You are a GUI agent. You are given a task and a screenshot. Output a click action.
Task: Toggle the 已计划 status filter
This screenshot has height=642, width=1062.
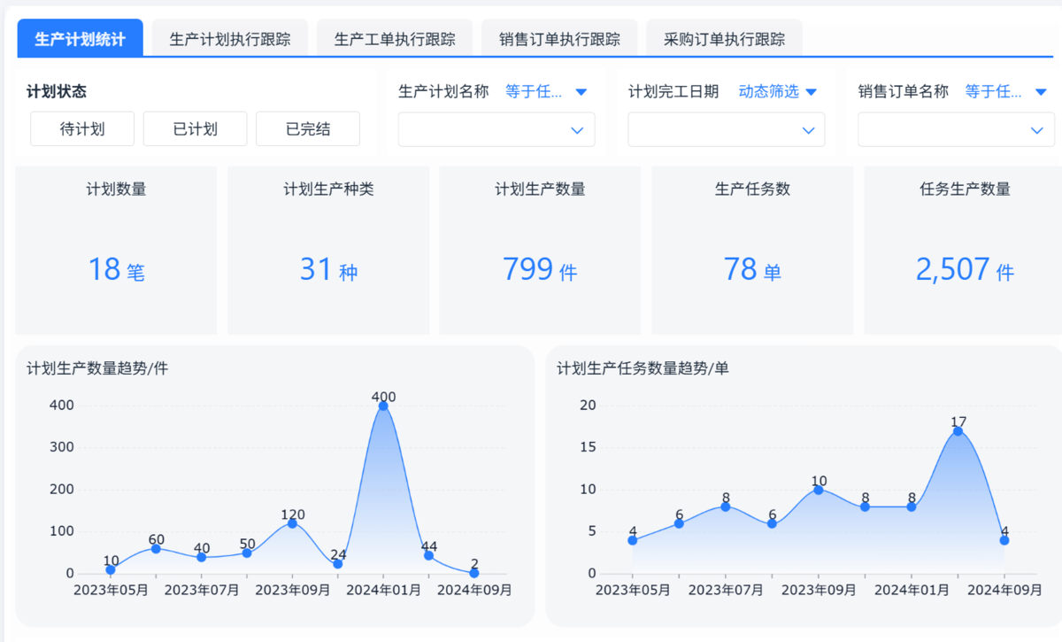coord(195,129)
